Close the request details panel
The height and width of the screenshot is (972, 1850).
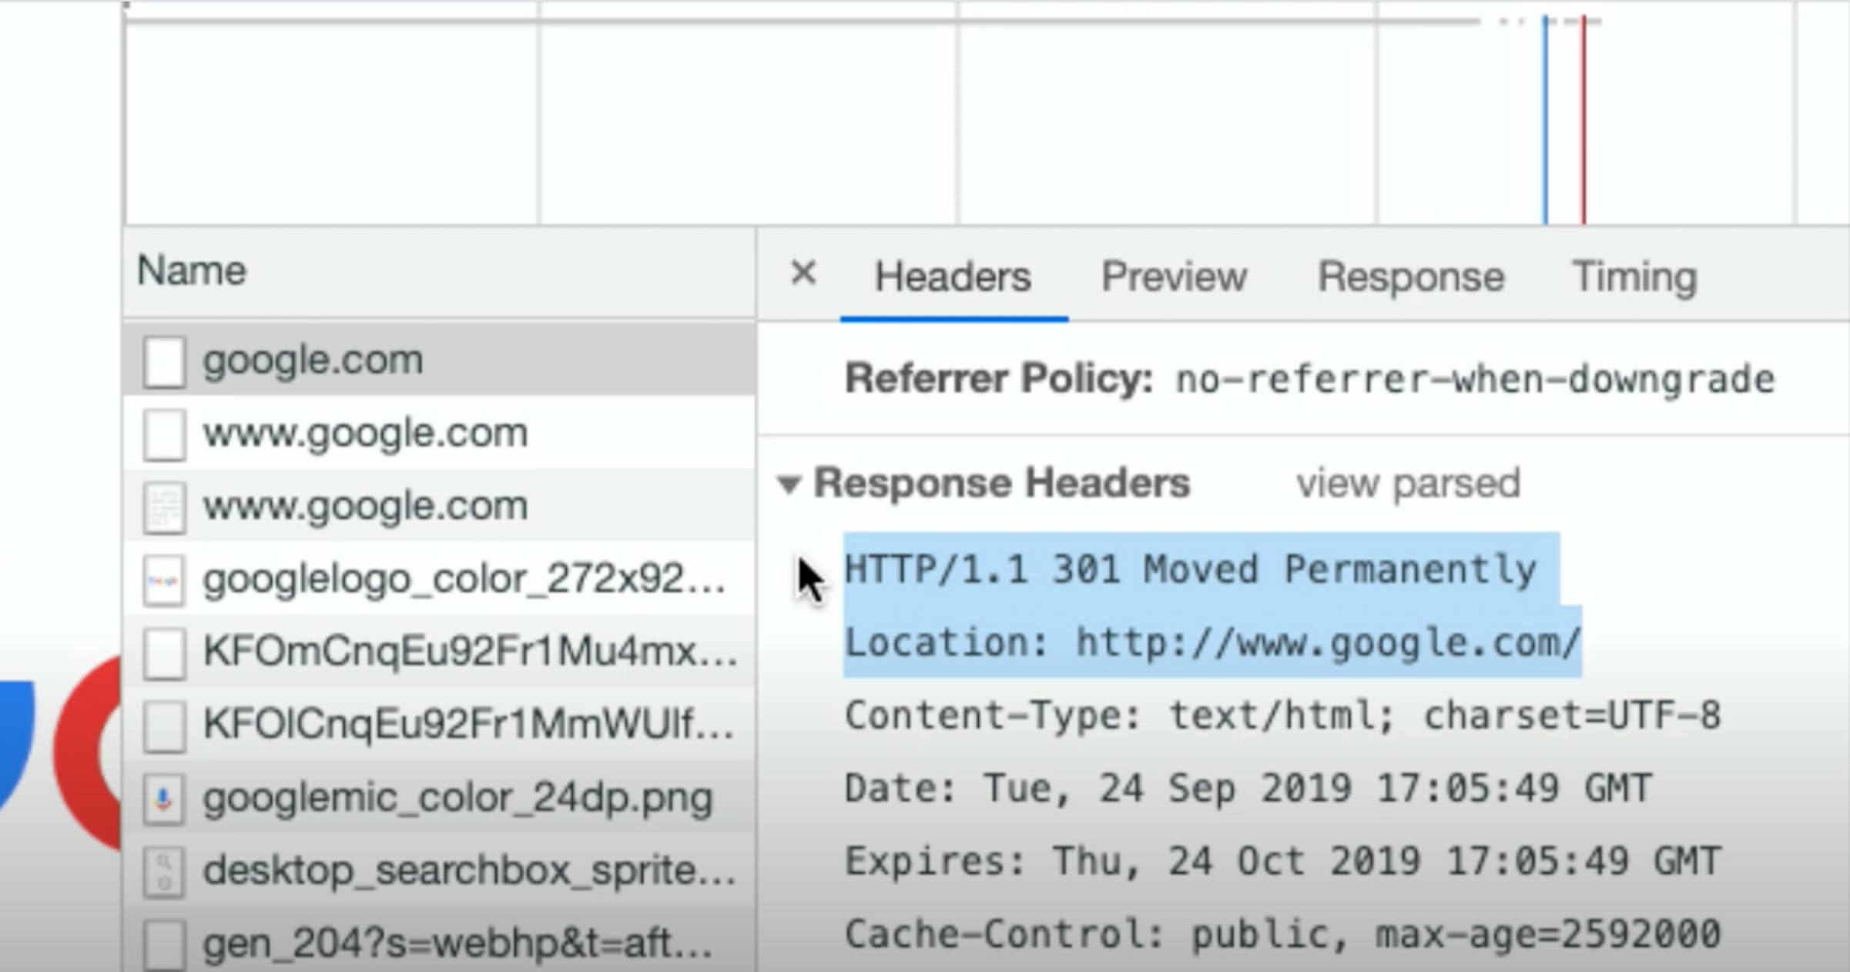(803, 273)
